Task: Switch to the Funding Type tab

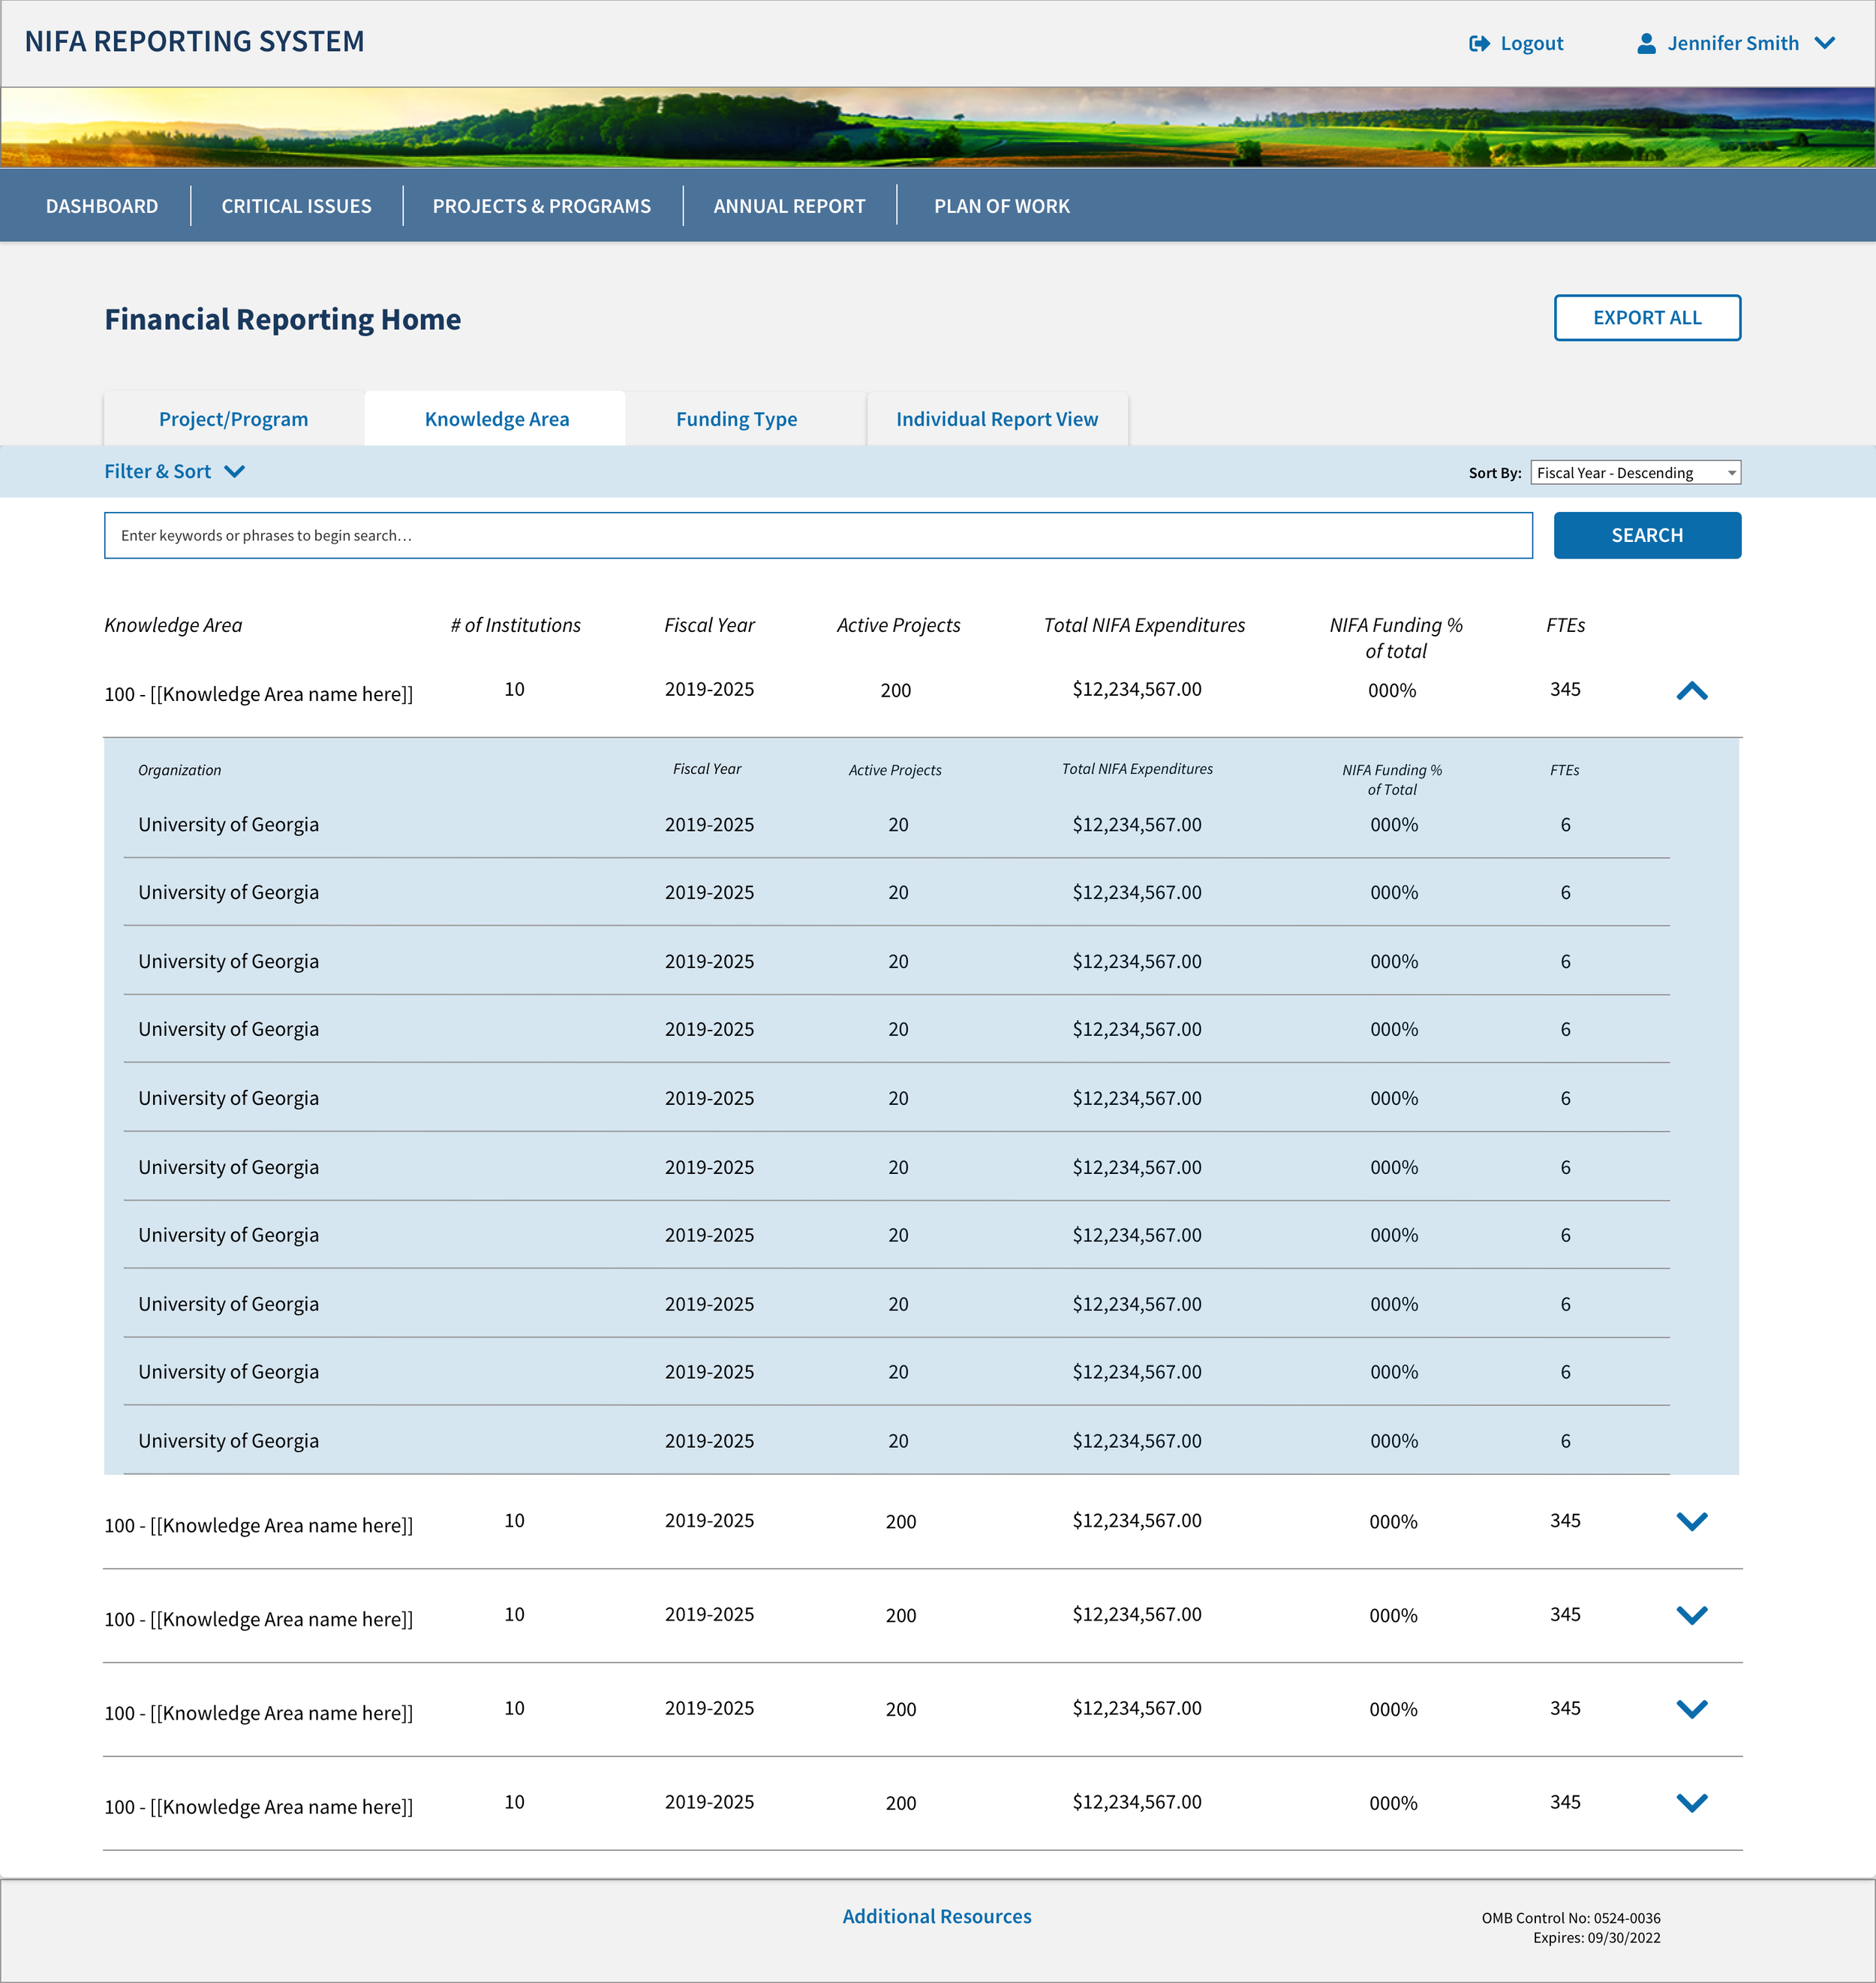Action: (736, 419)
